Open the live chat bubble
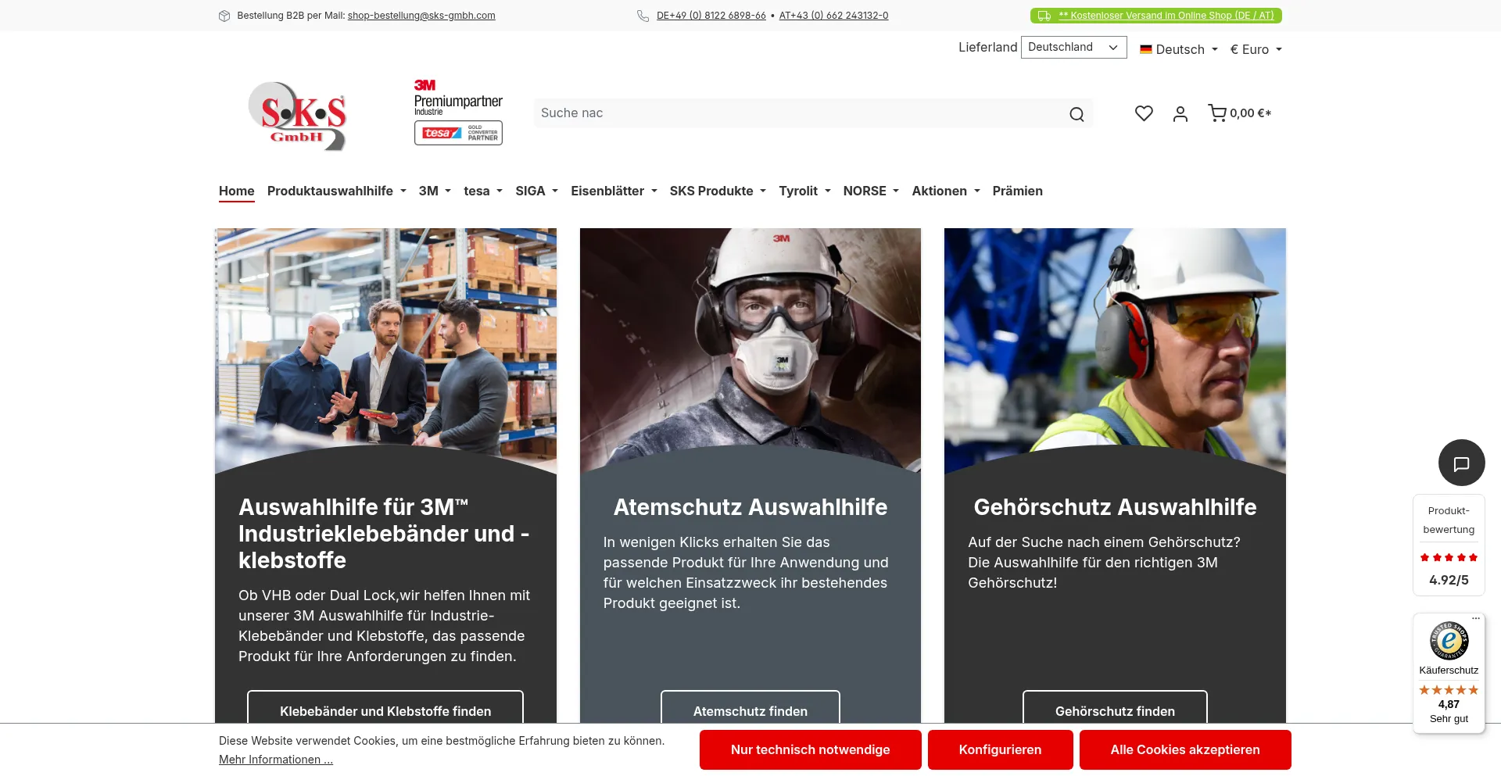The height and width of the screenshot is (776, 1501). coord(1461,463)
